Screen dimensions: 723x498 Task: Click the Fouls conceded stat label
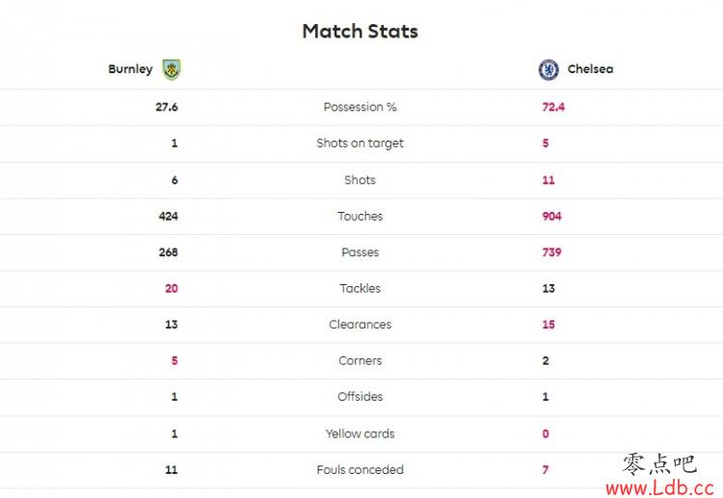[x=361, y=469]
